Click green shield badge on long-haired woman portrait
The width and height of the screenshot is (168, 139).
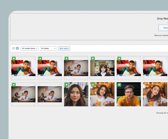tap(67, 85)
